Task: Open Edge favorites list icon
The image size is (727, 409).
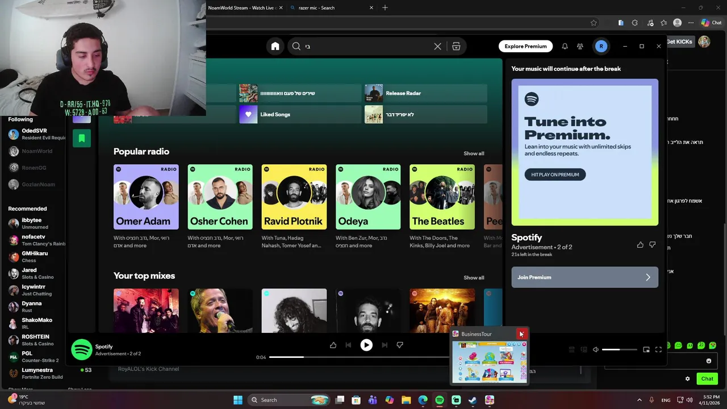Action: [x=663, y=23]
